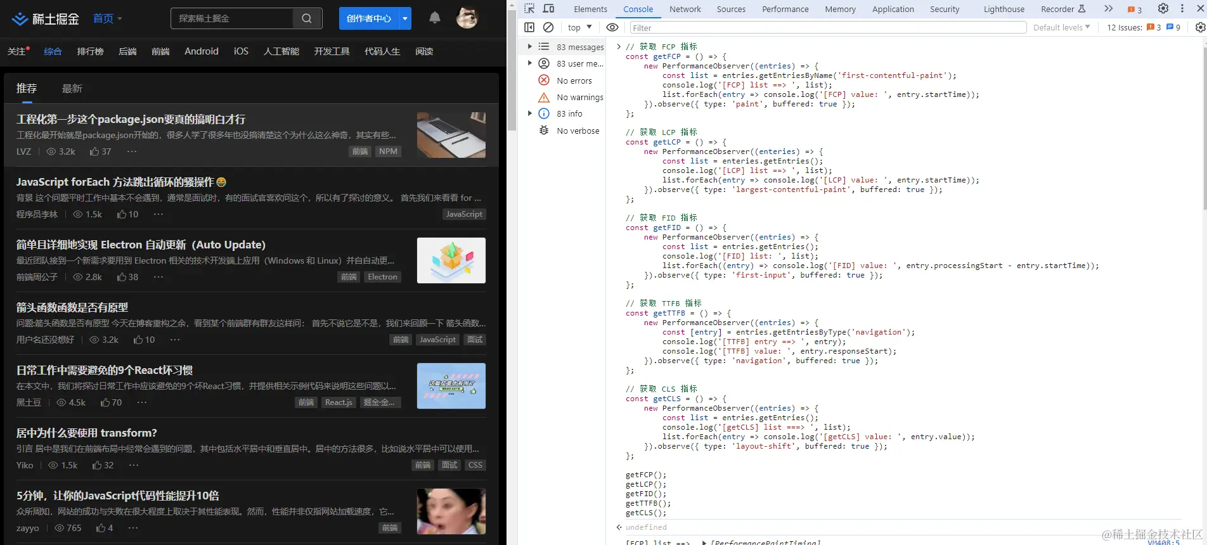
Task: Open the Electron article thumbnail
Action: click(451, 260)
